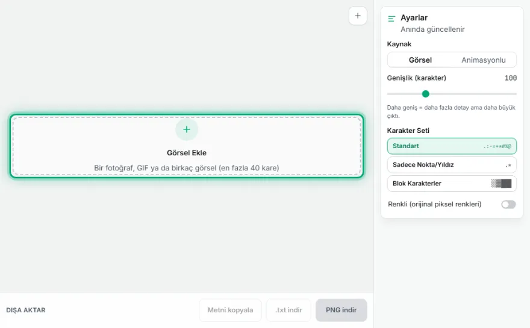The height and width of the screenshot is (328, 530).
Task: Click the Karakter Seti section label
Action: (x=408, y=131)
